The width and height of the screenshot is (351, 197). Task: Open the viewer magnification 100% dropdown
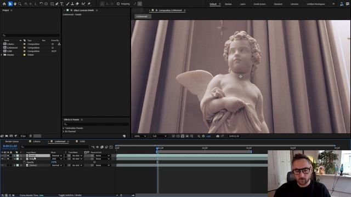pyautogui.click(x=140, y=136)
